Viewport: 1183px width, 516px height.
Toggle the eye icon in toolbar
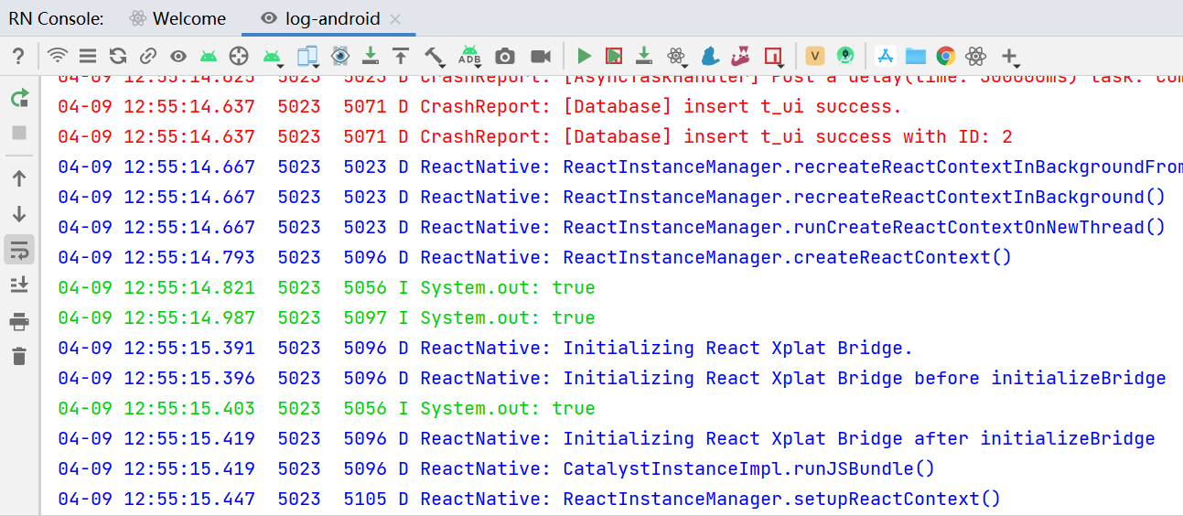[x=177, y=56]
